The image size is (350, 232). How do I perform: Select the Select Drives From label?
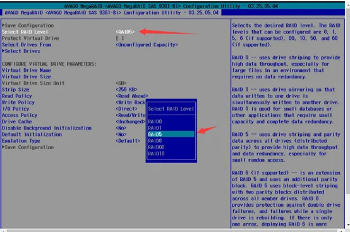(27, 45)
